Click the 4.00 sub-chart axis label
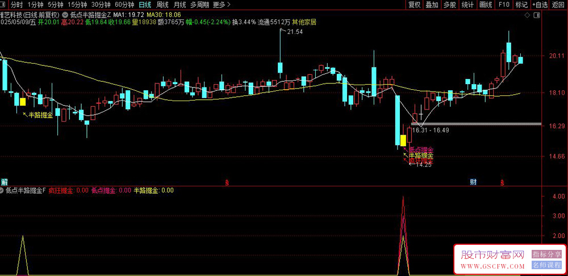 558,196
